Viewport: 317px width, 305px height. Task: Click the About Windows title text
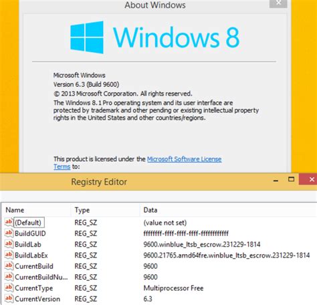(155, 5)
